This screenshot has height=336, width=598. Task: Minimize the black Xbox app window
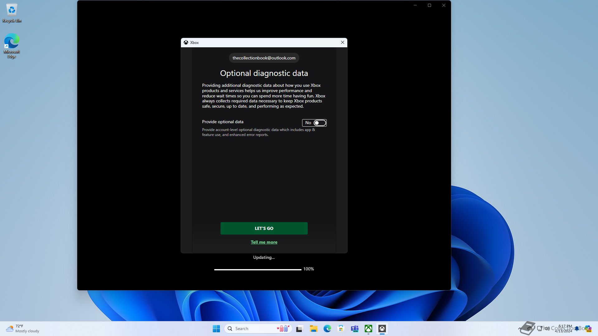click(x=415, y=5)
